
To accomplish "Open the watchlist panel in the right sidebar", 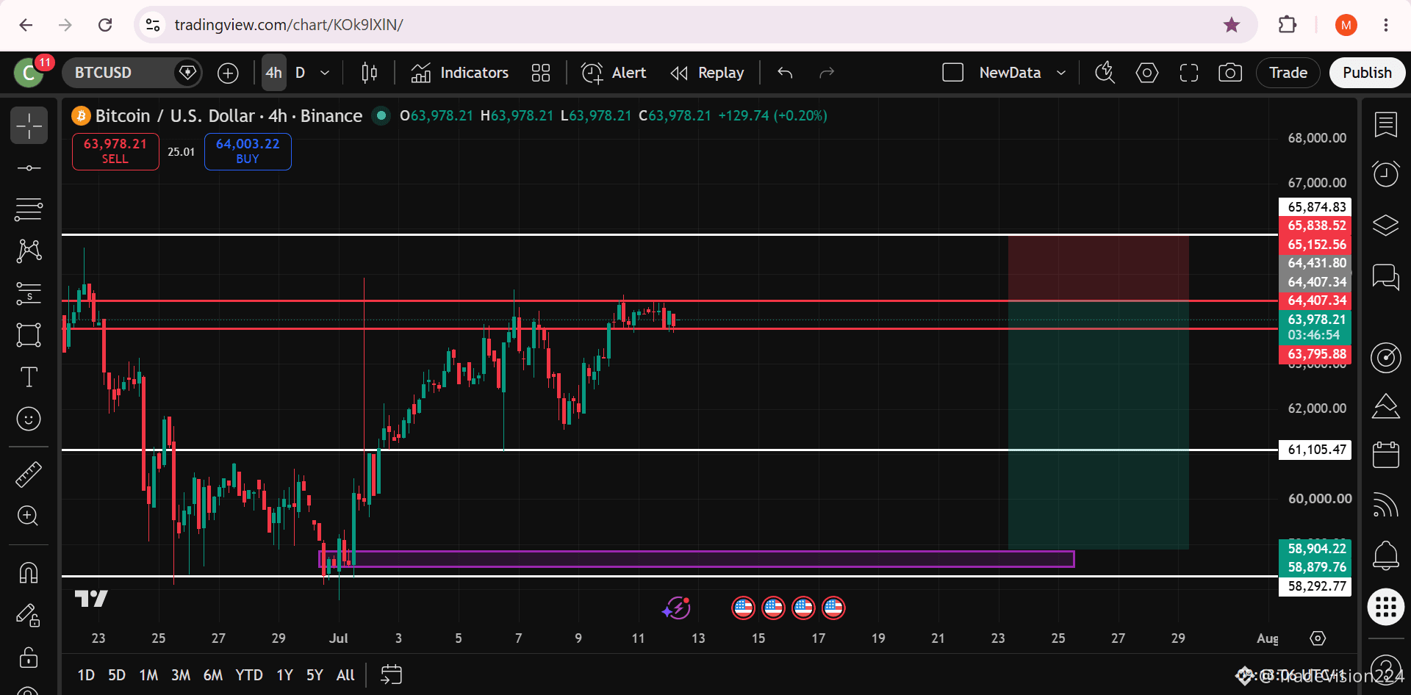I will [x=1386, y=125].
